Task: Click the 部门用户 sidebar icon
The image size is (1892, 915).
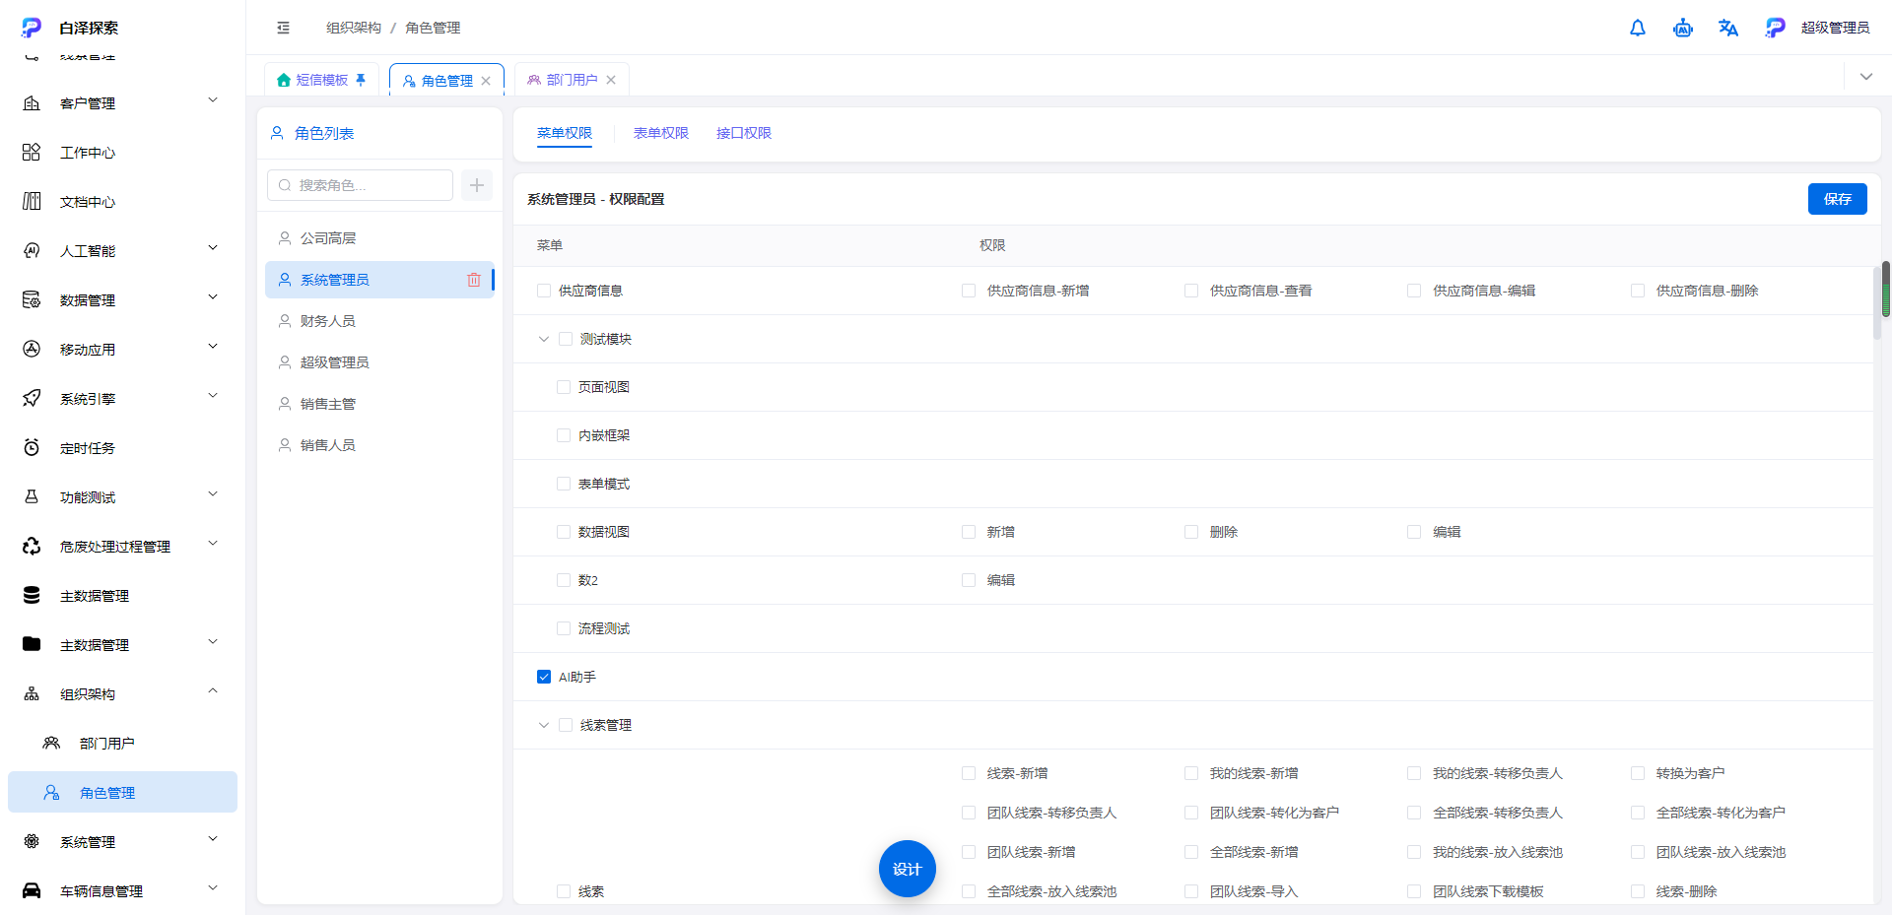Action: pyautogui.click(x=51, y=743)
